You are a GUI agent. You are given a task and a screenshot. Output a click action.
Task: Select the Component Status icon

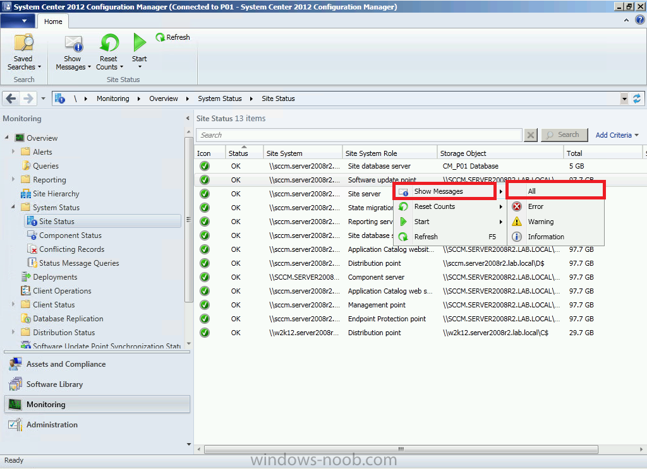[x=32, y=235]
